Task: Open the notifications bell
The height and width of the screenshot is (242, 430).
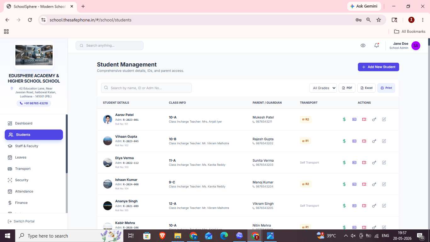Action: coord(376,45)
